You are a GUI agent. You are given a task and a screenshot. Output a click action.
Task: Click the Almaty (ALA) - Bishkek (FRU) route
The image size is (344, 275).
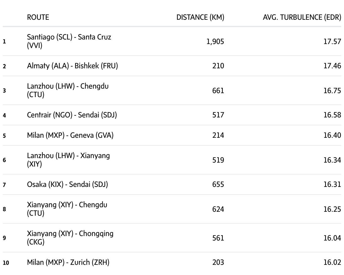[72, 66]
